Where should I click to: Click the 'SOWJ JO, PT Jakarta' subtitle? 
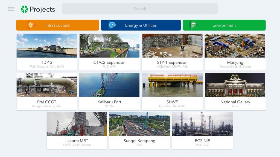pyautogui.click(x=77, y=145)
